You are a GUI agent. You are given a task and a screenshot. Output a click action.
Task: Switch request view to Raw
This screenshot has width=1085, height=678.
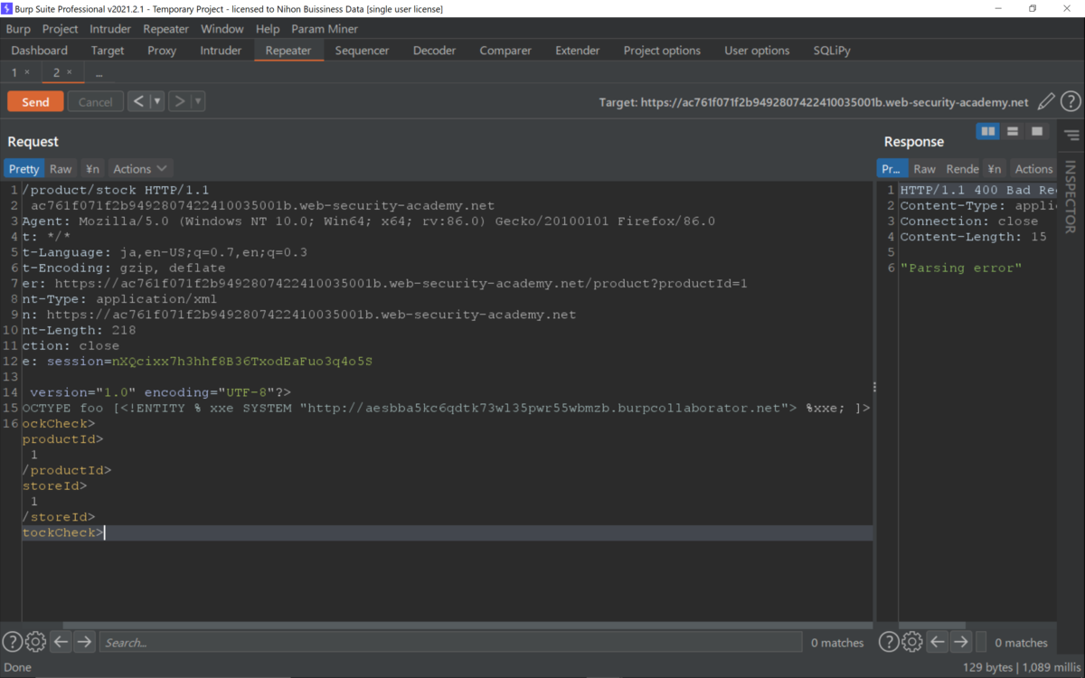point(61,169)
